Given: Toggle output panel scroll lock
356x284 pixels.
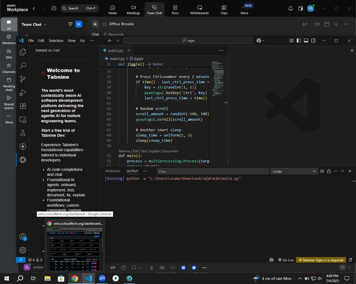Looking at the screenshot, I should click(x=329, y=171).
